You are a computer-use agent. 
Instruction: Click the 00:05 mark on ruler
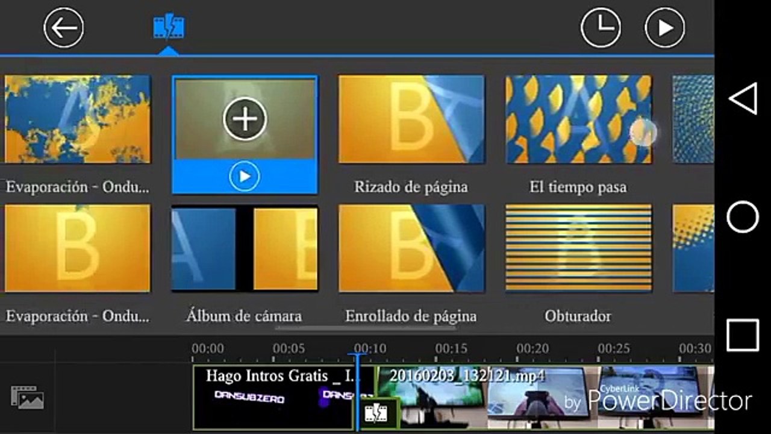(289, 348)
